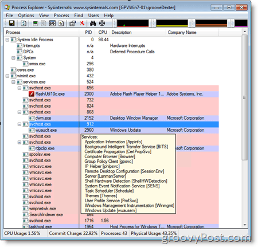Open the Help menu

[x=109, y=15]
